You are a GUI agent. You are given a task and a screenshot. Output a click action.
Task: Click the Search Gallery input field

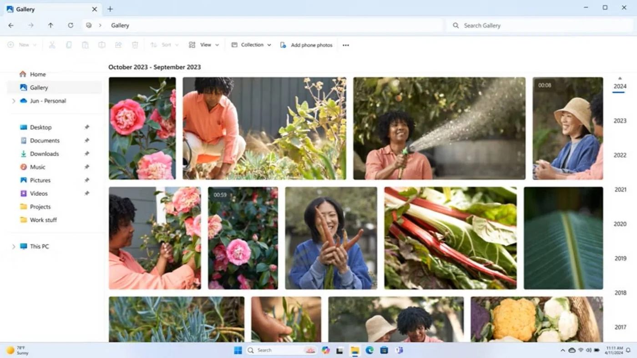(x=537, y=25)
